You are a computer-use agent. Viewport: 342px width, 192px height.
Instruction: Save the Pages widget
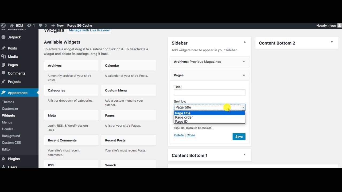point(239,137)
